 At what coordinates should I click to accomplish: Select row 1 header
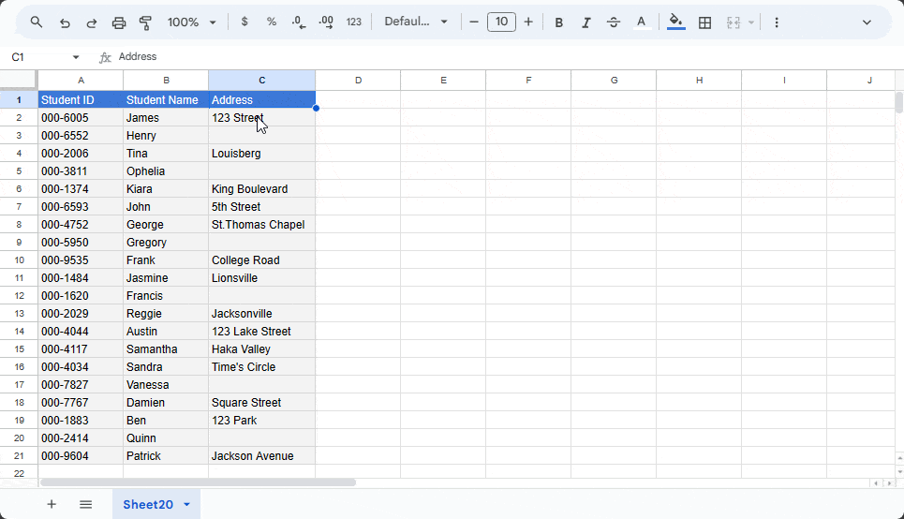[19, 99]
